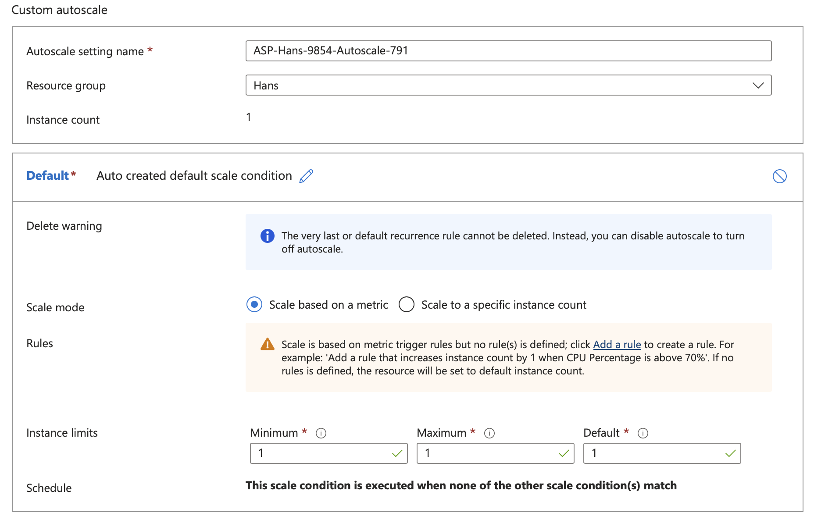Screen dimensions: 814x520
Task: Open the Resource group dropdown
Action: (500, 85)
